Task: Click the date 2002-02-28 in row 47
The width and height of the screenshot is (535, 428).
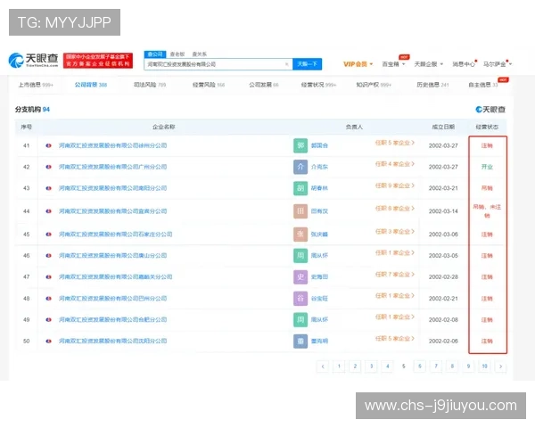Action: pyautogui.click(x=443, y=276)
